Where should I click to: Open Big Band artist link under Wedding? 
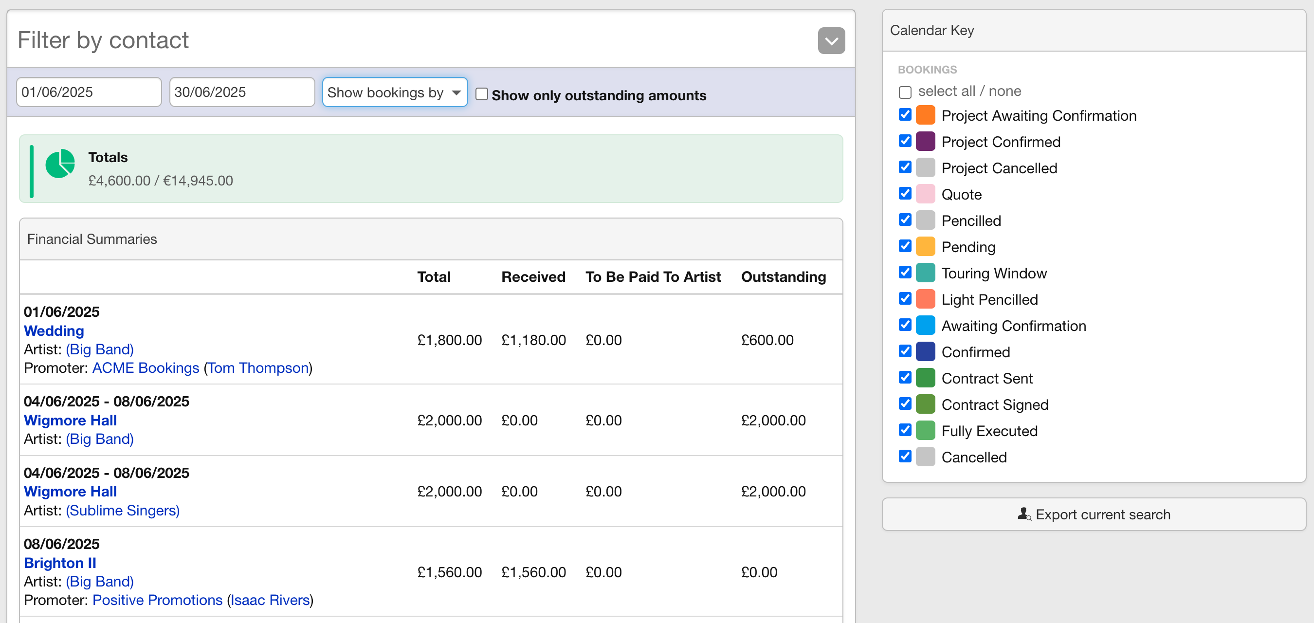point(99,349)
